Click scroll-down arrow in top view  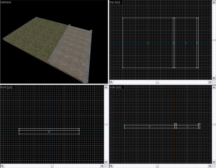point(214,78)
